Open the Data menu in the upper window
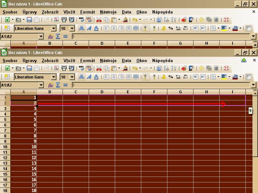Viewport: 258px width, 193px height. tap(126, 12)
